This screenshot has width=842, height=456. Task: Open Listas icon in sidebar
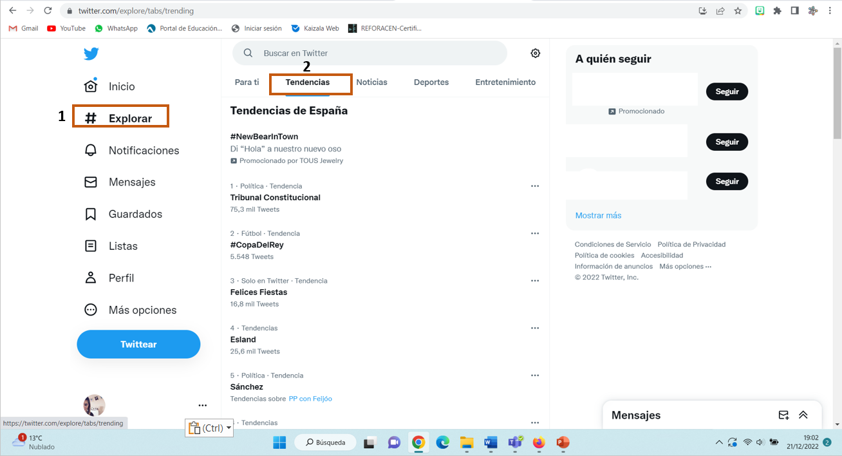[91, 246]
